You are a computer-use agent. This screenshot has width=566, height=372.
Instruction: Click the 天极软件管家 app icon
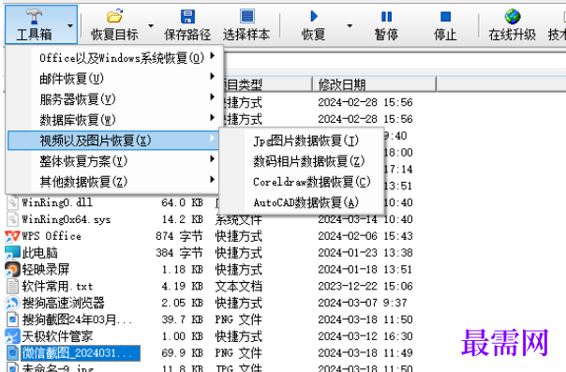coord(12,336)
